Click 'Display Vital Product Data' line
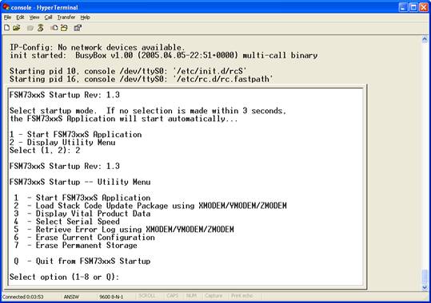The image size is (431, 303). (x=82, y=214)
